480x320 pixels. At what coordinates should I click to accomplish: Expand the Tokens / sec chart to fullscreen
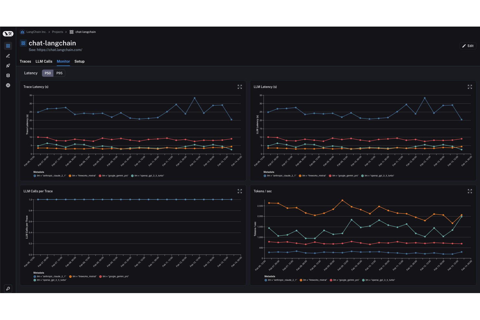470,191
